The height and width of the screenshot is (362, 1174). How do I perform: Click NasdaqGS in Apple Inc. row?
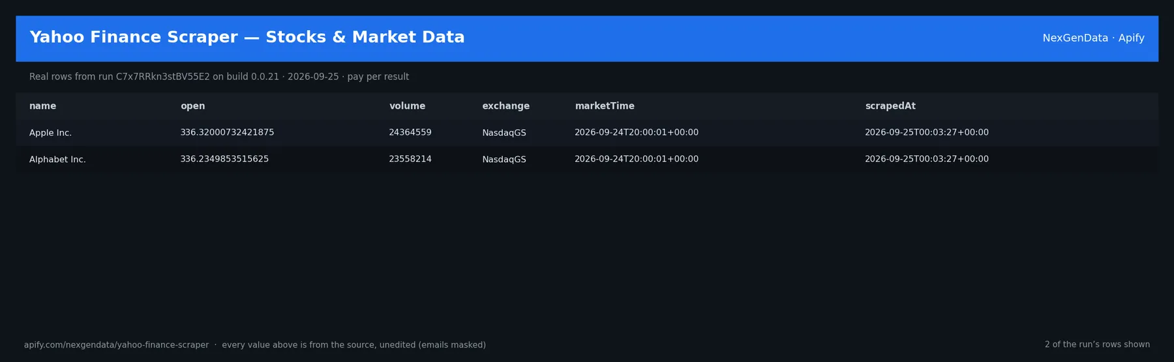504,133
